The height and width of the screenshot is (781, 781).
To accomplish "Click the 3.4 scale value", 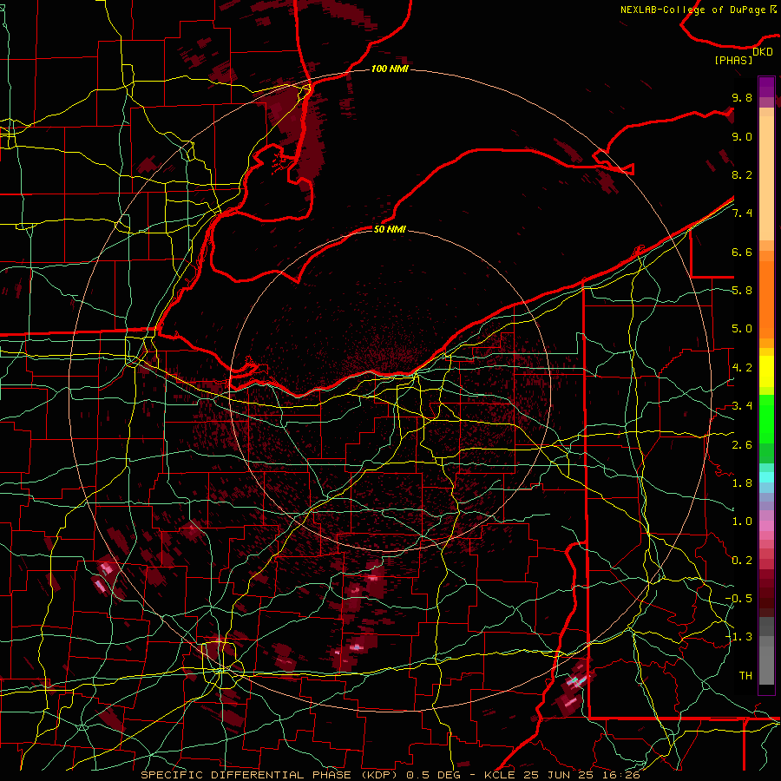I will coord(742,406).
